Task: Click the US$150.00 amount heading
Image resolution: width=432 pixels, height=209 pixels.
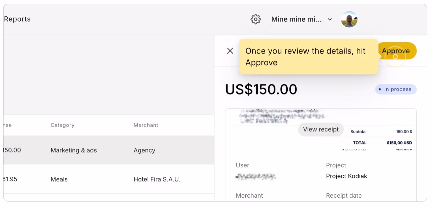Action: (261, 89)
